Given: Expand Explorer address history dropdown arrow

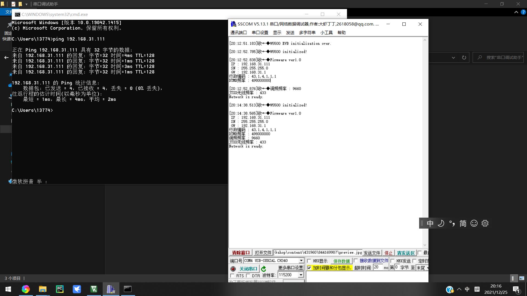Looking at the screenshot, I should pos(453,58).
